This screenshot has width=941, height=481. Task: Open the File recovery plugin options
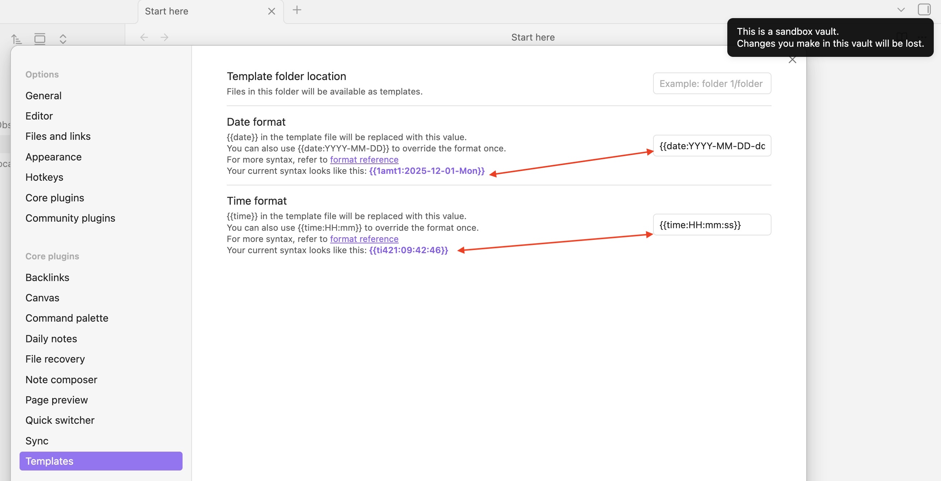click(x=55, y=359)
